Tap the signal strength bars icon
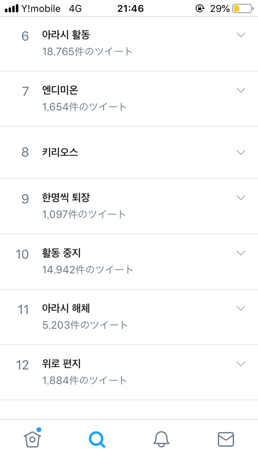Viewport: 258px width, 459px height. pyautogui.click(x=12, y=9)
